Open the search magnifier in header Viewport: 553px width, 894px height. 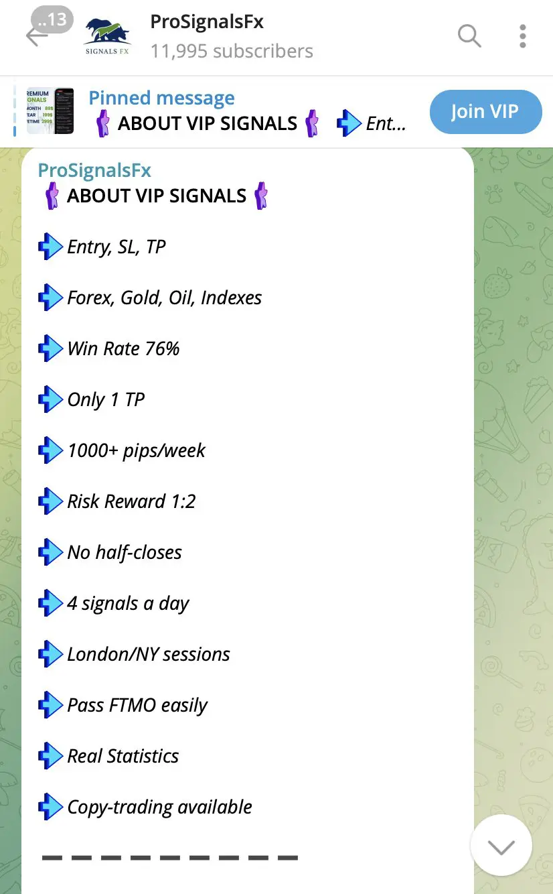[x=469, y=36]
